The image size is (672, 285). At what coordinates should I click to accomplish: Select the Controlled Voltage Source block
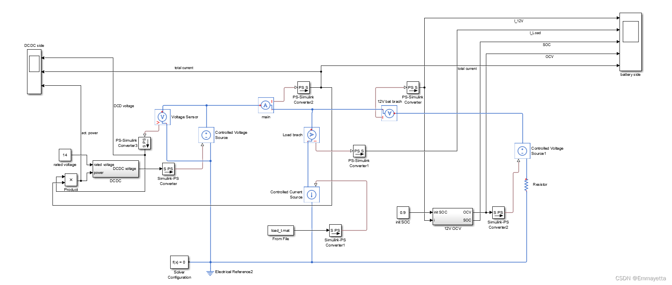206,135
